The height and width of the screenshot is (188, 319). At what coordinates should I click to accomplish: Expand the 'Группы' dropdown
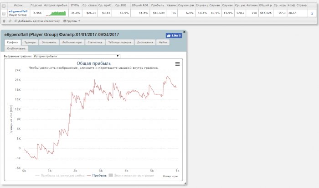(72, 21)
